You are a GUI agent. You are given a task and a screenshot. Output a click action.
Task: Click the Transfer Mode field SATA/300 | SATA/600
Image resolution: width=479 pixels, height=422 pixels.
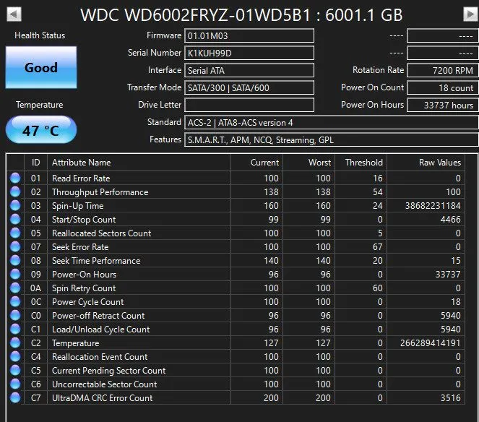click(249, 88)
